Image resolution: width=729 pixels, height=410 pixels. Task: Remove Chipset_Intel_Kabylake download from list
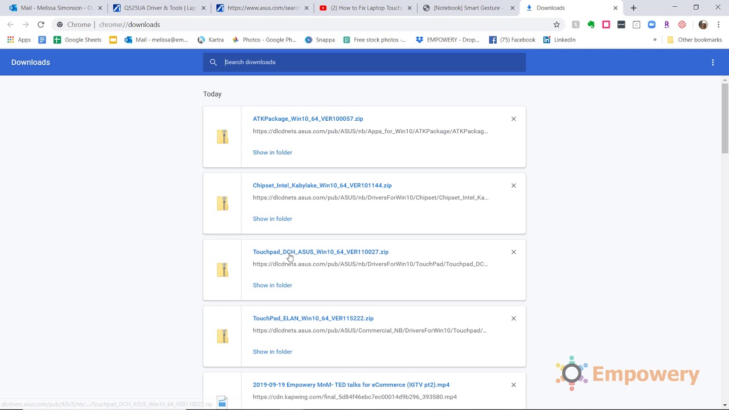coord(513,186)
